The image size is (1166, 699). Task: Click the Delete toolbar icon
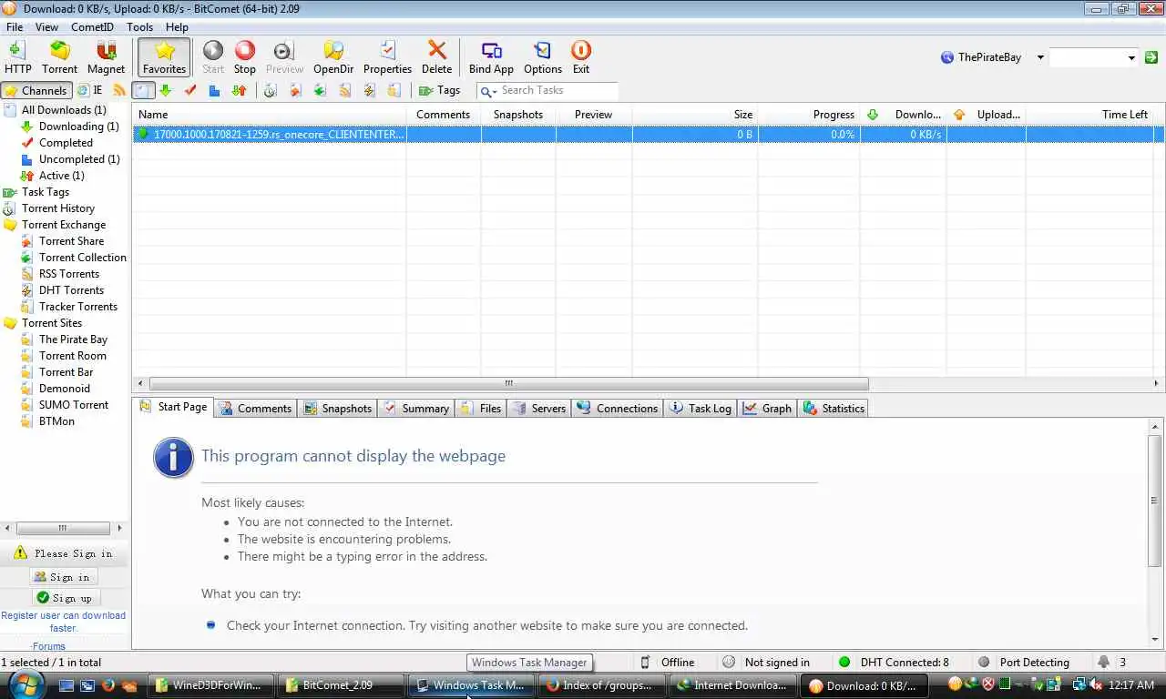coord(437,56)
